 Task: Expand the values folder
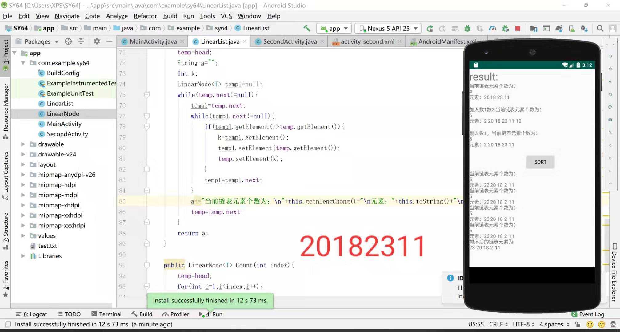point(23,235)
